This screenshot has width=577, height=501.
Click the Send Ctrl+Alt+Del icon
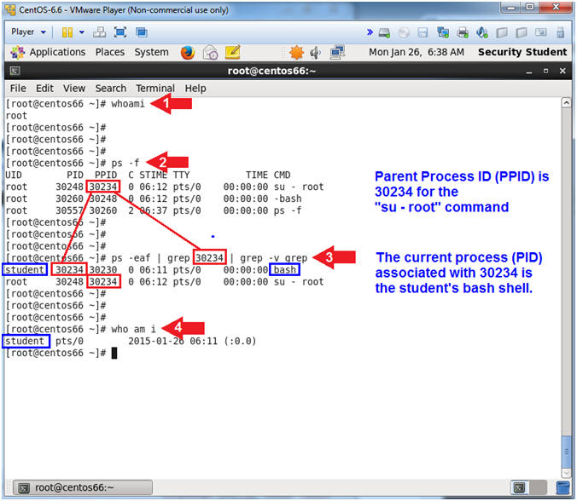tap(99, 32)
